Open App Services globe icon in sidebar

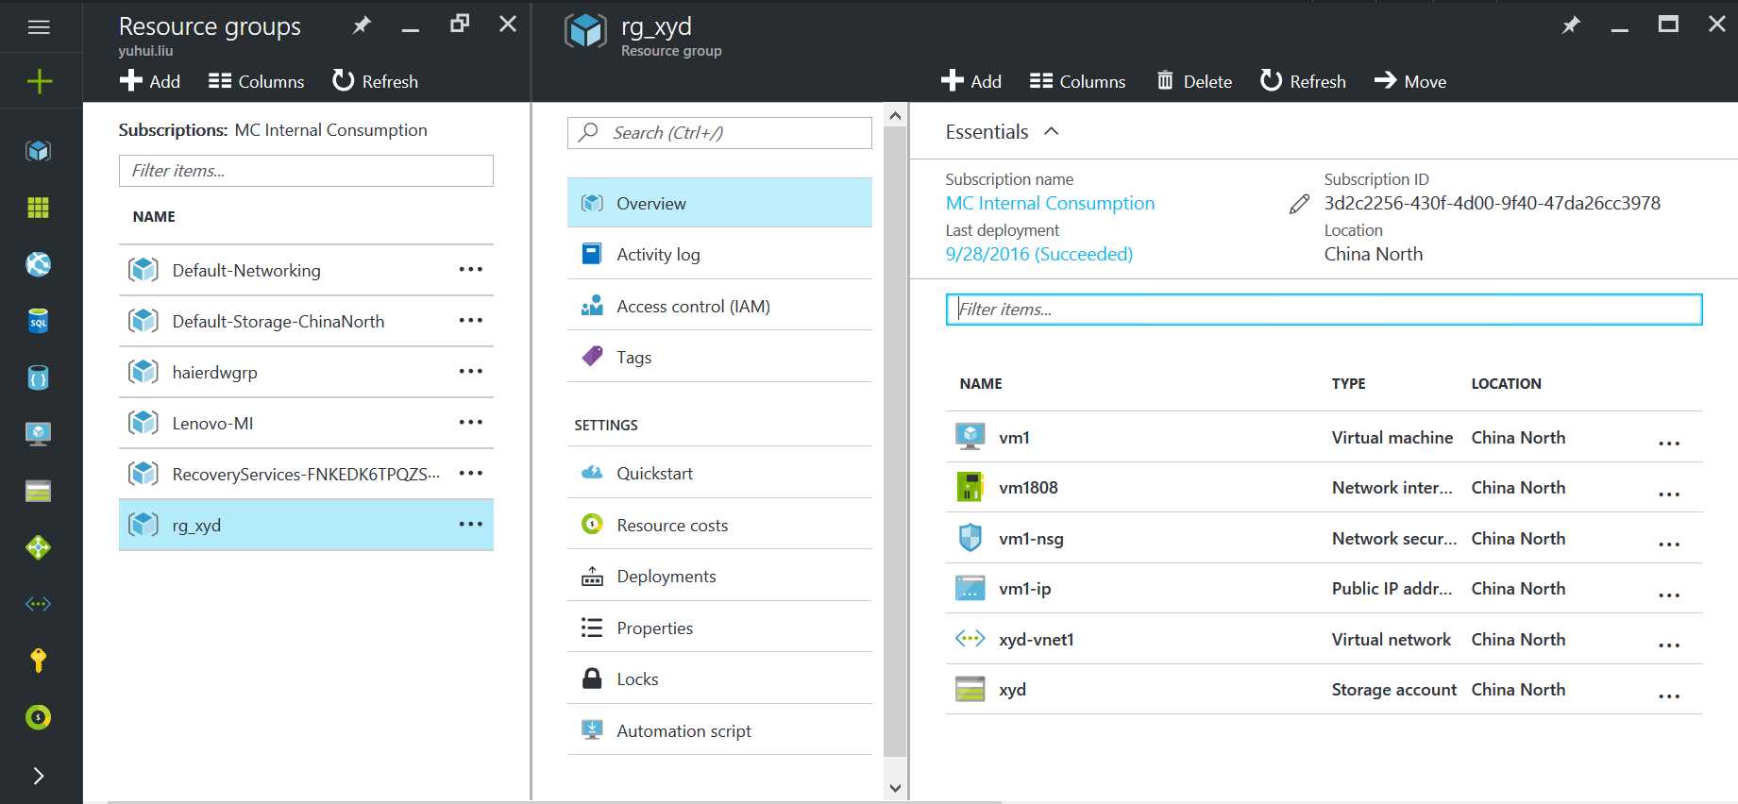pyautogui.click(x=39, y=264)
